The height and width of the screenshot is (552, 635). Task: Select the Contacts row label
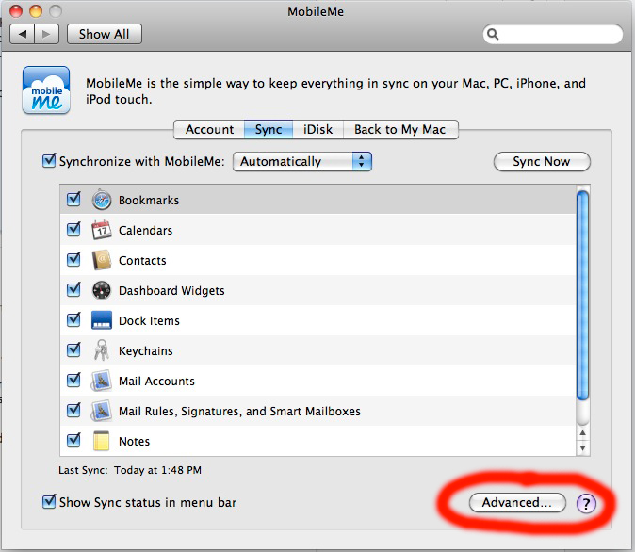coord(142,260)
